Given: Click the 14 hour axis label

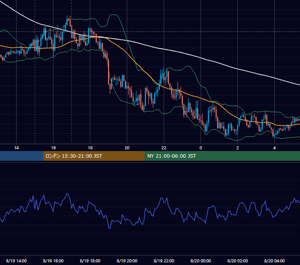Looking at the screenshot, I should click(16, 148).
